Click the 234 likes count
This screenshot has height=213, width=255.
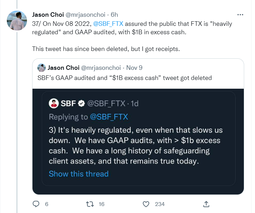click(160, 204)
